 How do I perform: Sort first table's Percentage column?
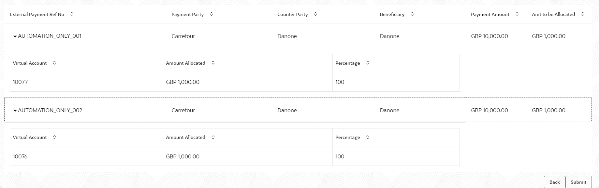[368, 63]
